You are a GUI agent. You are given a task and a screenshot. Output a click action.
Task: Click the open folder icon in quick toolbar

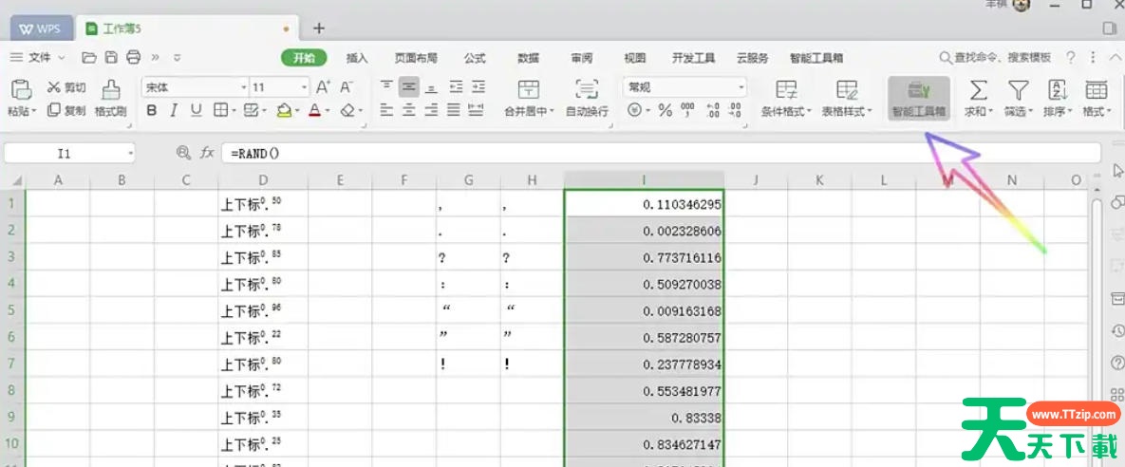coord(89,57)
